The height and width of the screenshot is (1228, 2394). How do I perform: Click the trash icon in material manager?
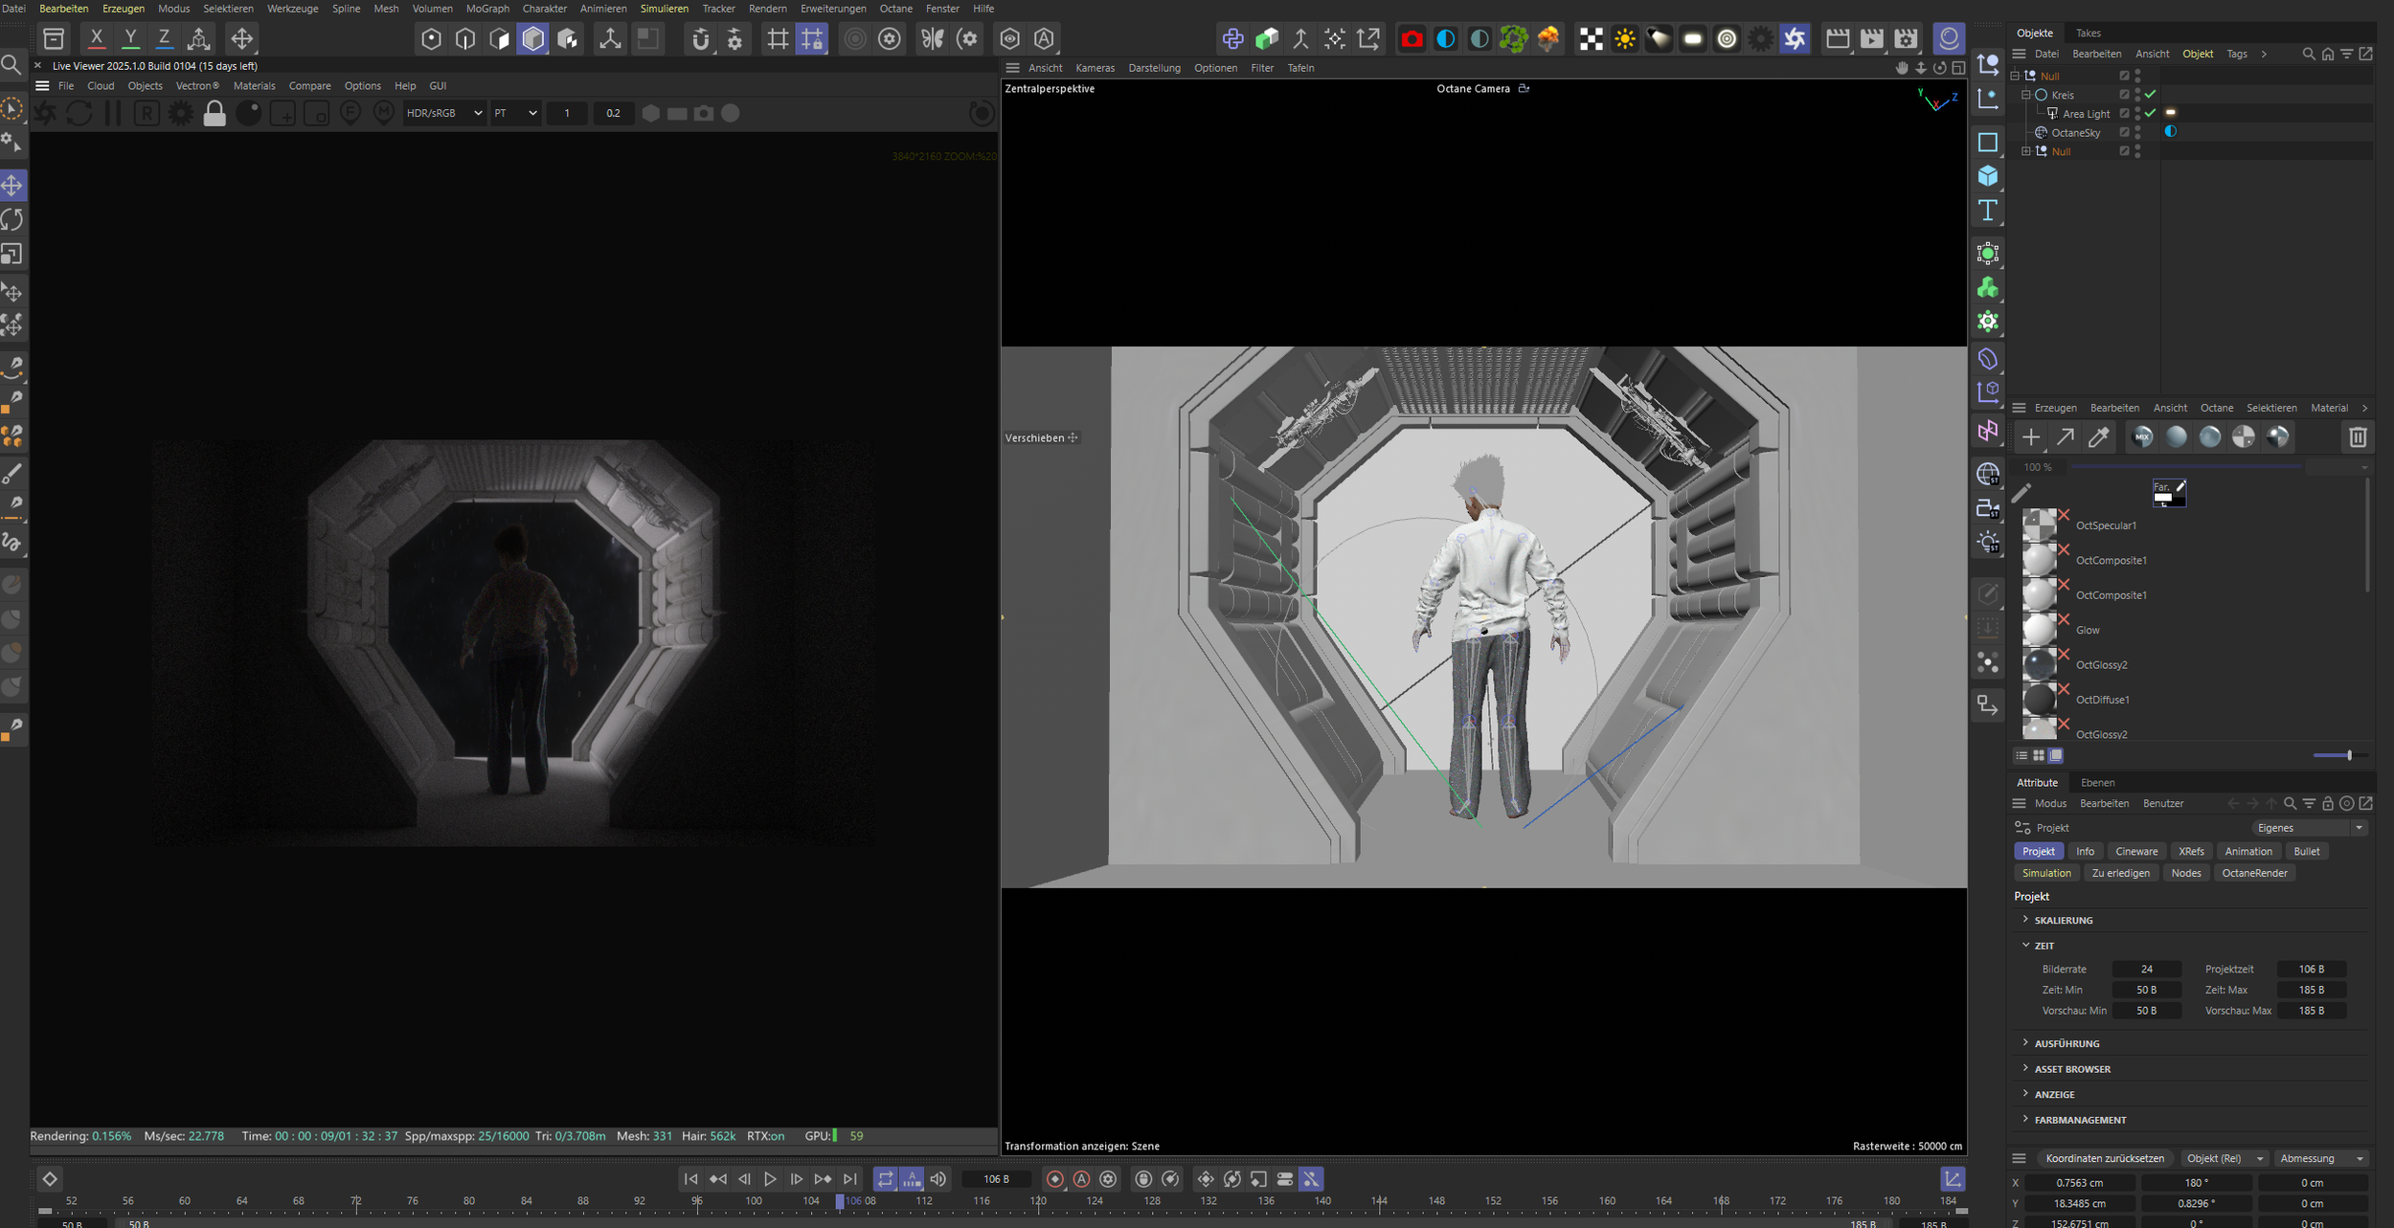pos(2357,437)
